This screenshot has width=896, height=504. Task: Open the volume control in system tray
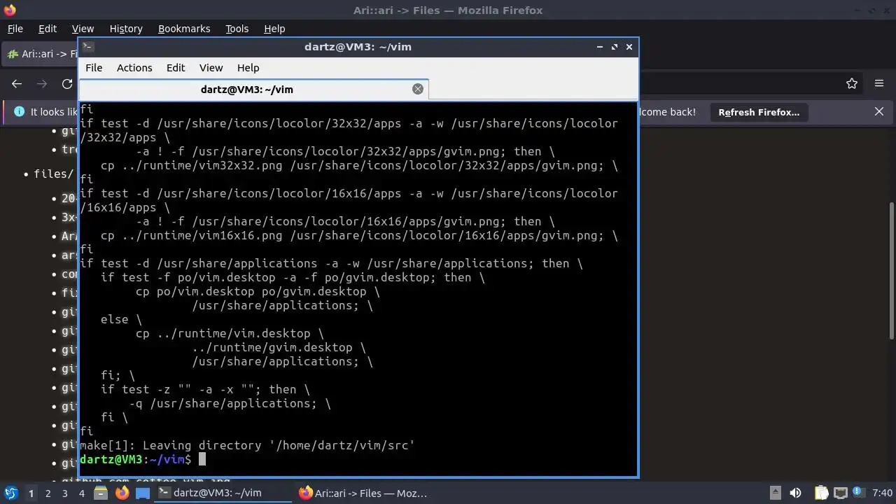(795, 493)
